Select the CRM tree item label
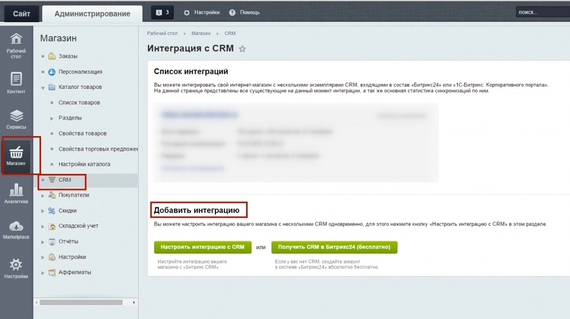The height and width of the screenshot is (319, 570). coord(65,180)
